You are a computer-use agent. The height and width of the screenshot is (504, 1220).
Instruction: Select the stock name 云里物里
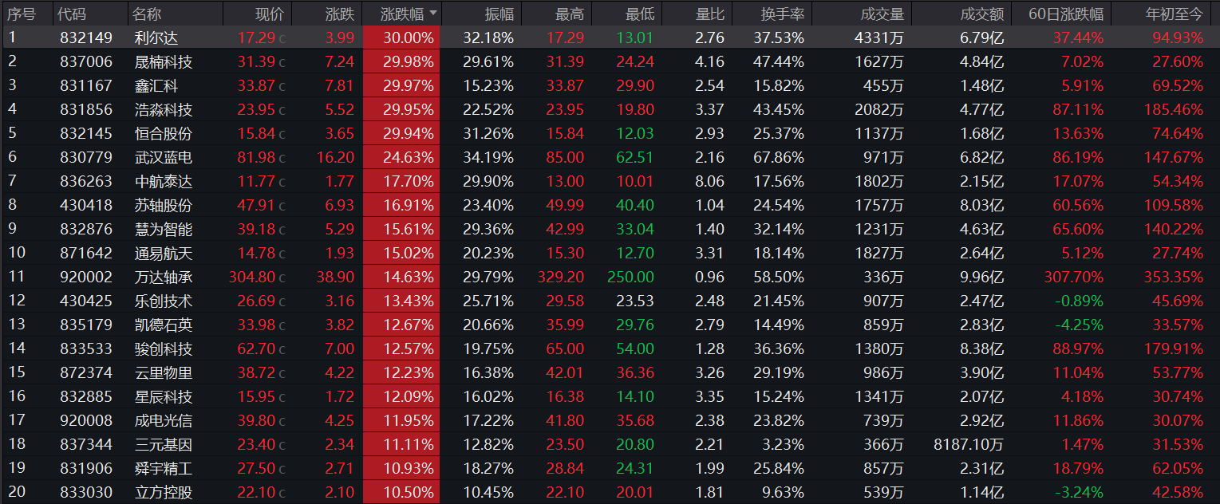(x=164, y=372)
